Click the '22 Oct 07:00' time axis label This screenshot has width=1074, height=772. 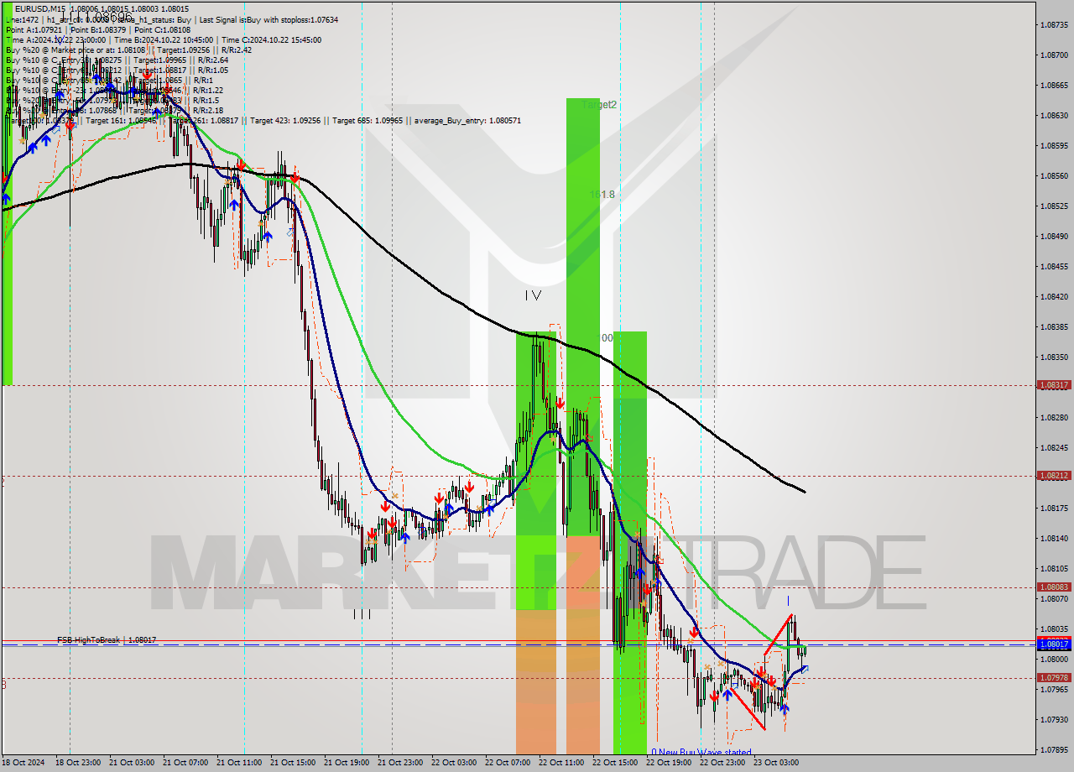[x=508, y=763]
